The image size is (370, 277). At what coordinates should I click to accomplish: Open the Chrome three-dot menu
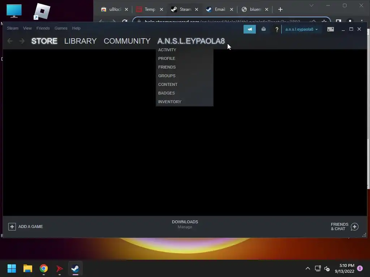coord(362,21)
